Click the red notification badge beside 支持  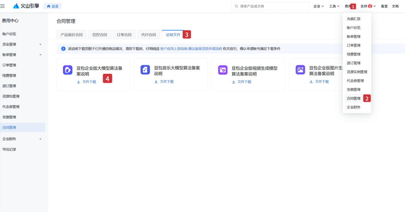pos(370,6)
